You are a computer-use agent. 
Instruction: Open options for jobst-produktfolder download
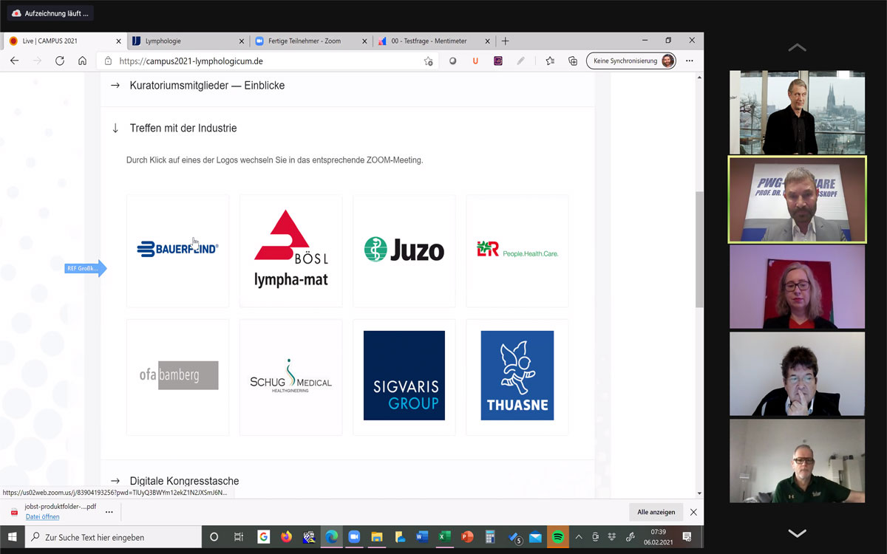point(109,511)
